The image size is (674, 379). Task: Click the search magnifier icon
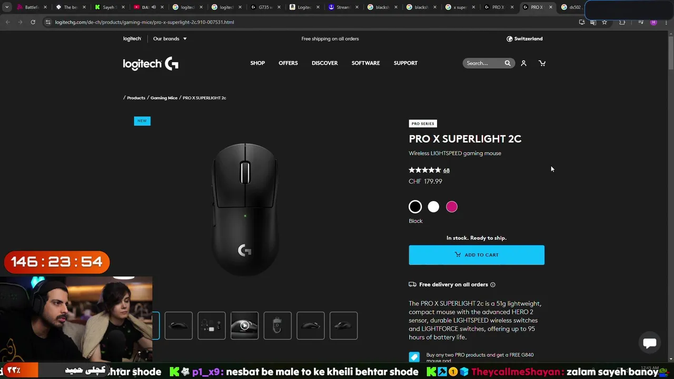tap(508, 63)
